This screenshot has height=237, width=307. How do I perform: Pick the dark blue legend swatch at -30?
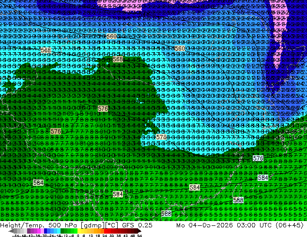pos(46,231)
